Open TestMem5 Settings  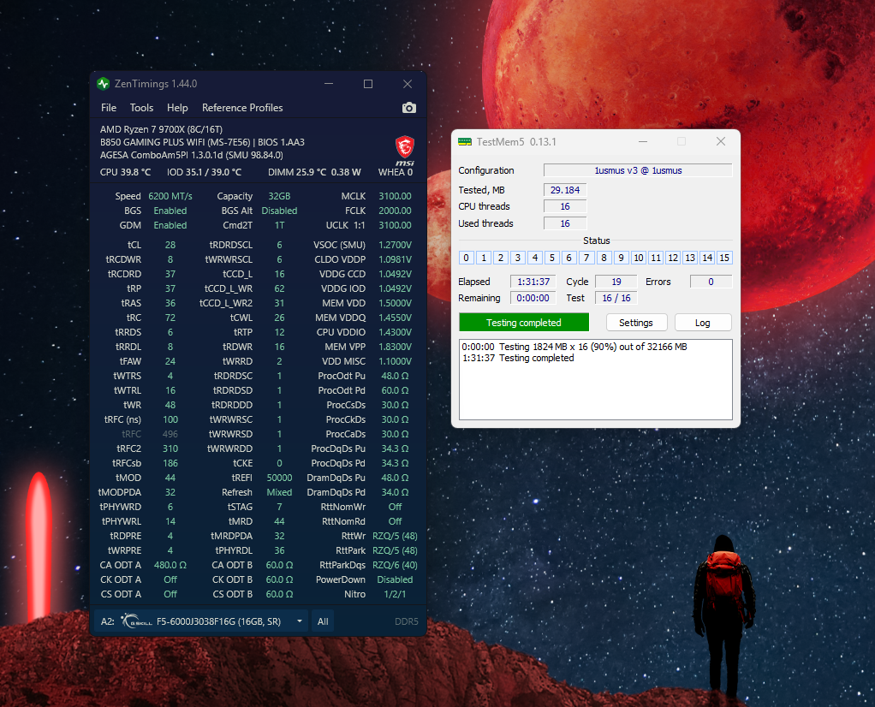tap(635, 323)
